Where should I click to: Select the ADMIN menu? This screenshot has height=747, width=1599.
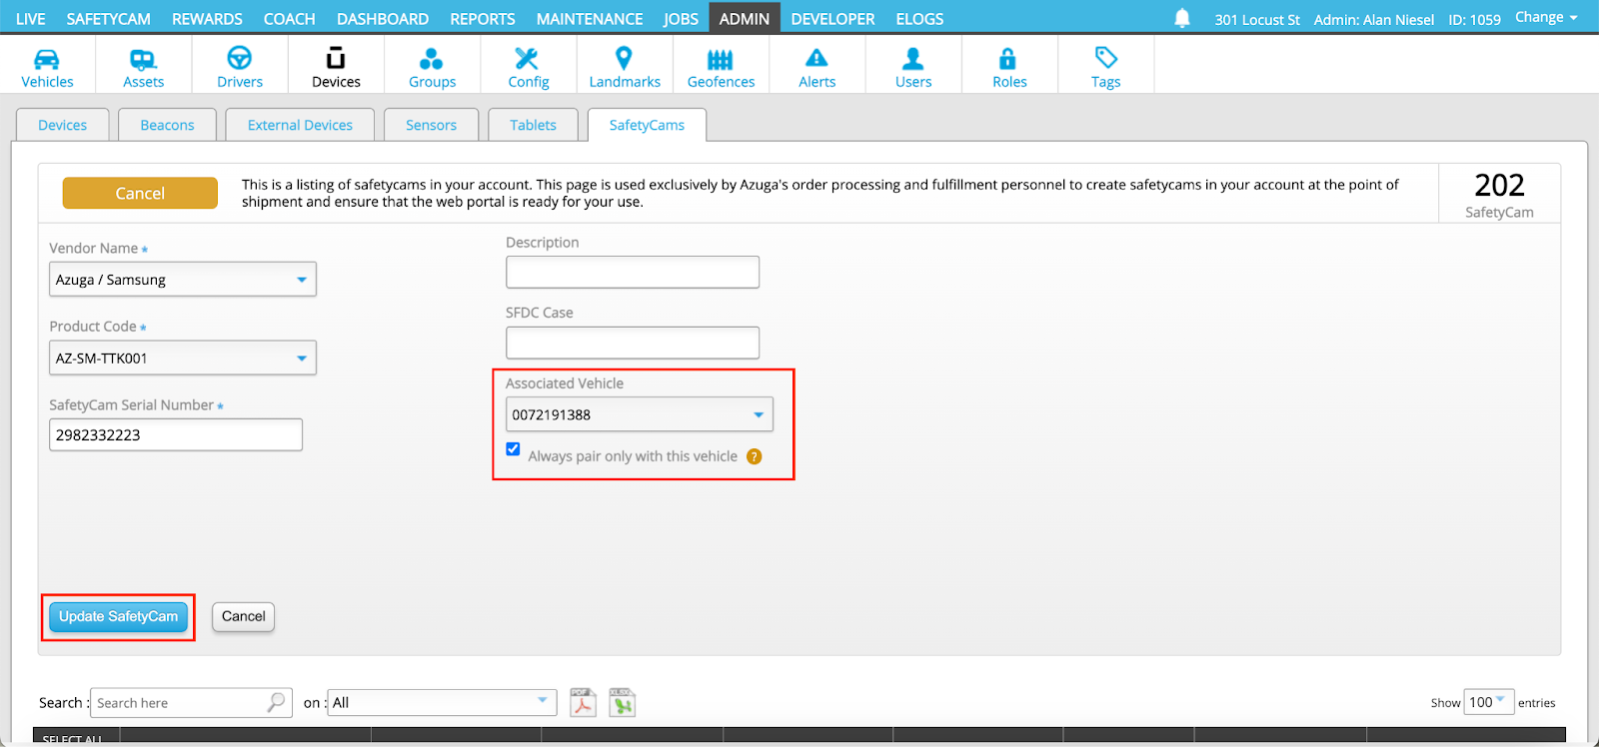tap(745, 18)
